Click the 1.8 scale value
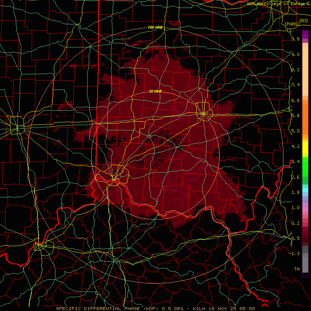This screenshot has height=311, width=311. click(295, 192)
